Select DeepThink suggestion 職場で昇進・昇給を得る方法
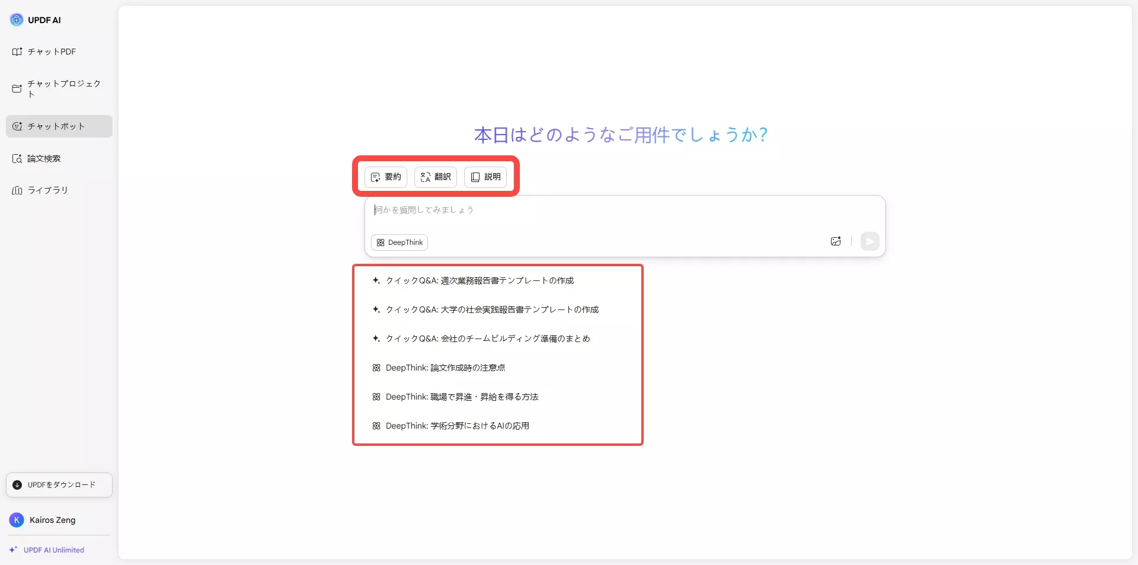 point(455,397)
